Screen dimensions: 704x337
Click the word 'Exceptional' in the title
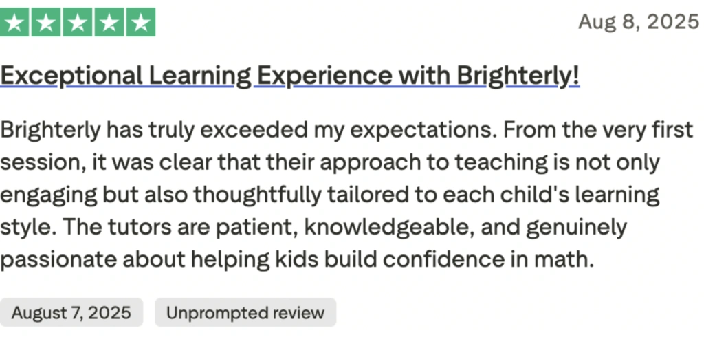[71, 76]
